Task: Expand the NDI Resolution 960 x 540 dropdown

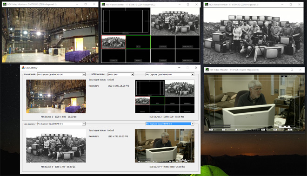Action: (x=120, y=74)
